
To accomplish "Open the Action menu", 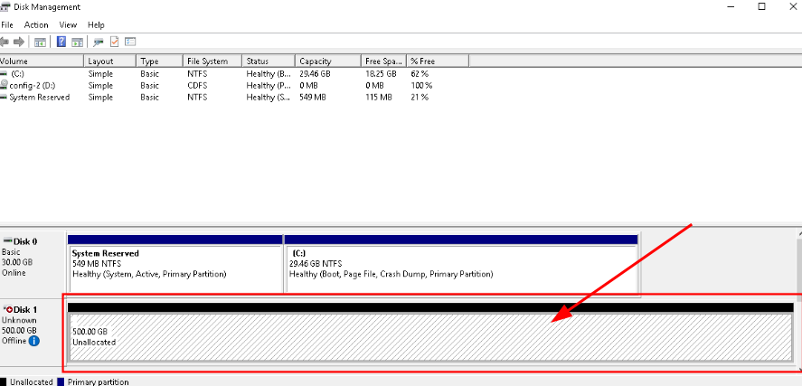I will (36, 24).
